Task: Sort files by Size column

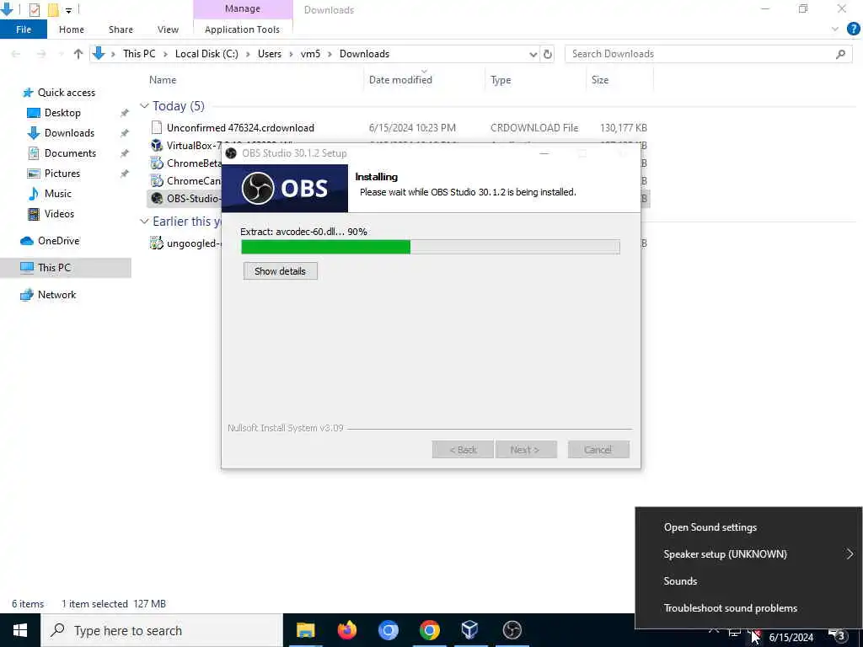Action: 600,80
